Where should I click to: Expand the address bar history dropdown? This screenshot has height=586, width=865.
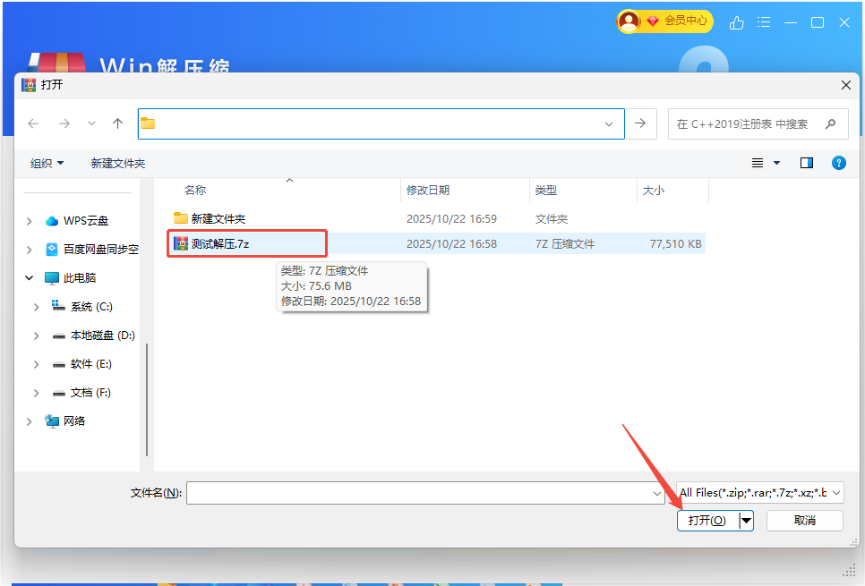[609, 124]
